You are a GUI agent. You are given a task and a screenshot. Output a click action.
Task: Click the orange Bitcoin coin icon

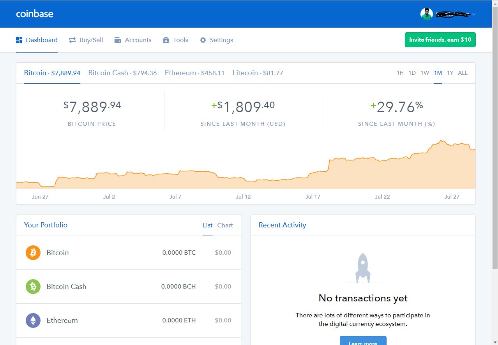click(x=33, y=253)
